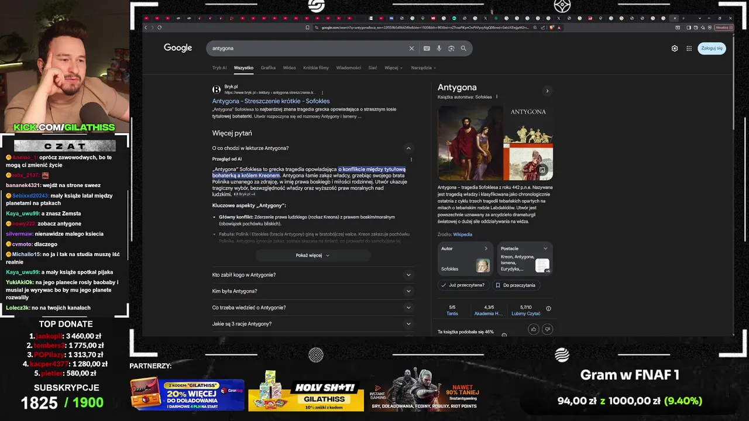Image resolution: width=749 pixels, height=421 pixels.
Task: Click the Bryk.pl site favicon
Action: (x=217, y=89)
